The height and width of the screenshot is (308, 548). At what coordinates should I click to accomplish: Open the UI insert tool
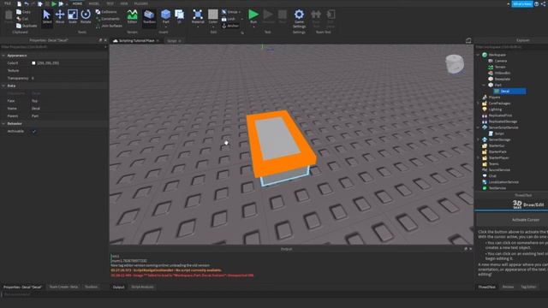tap(179, 16)
